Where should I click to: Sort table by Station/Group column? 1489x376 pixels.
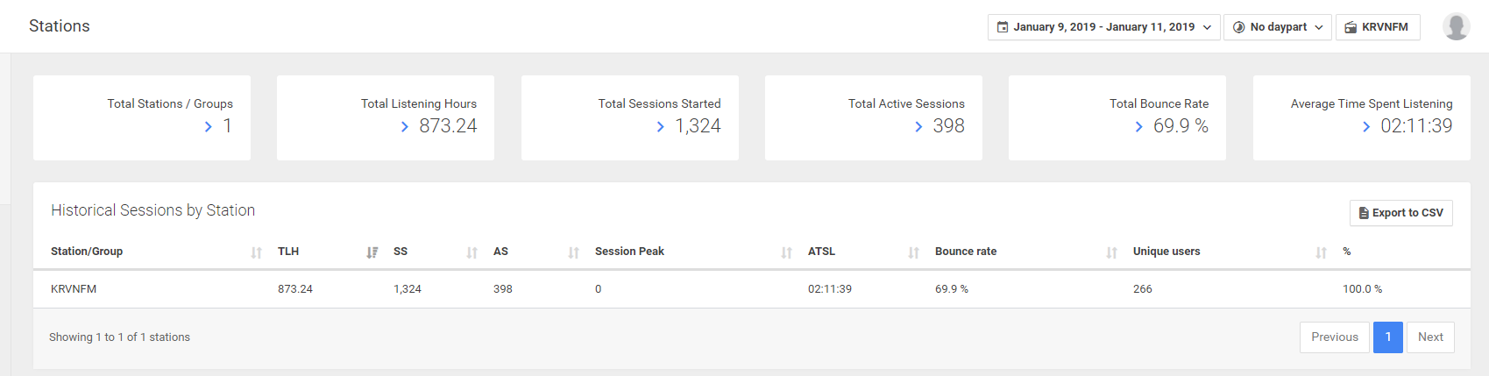(x=256, y=252)
